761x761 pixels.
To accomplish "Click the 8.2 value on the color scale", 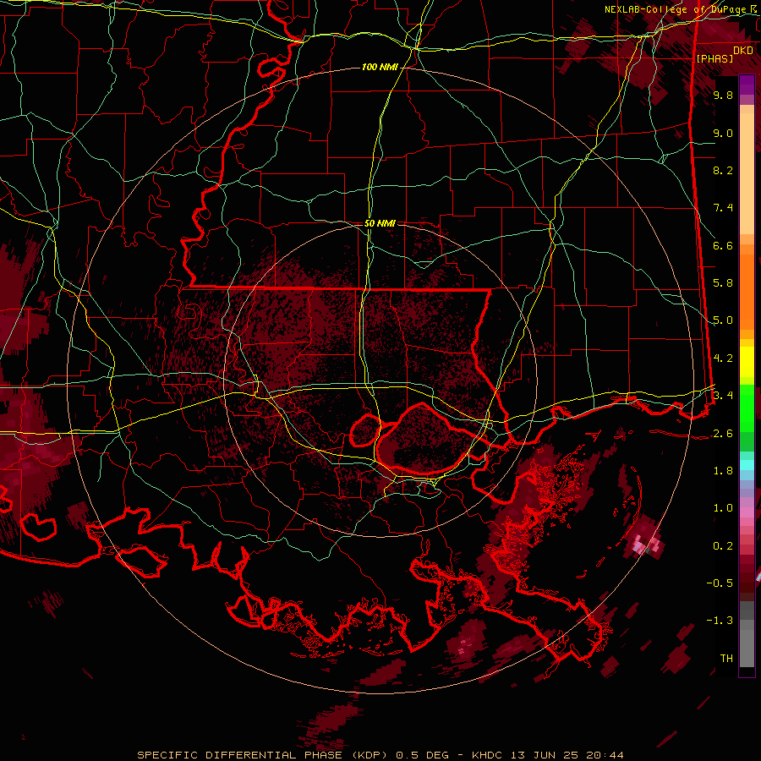I will [723, 171].
